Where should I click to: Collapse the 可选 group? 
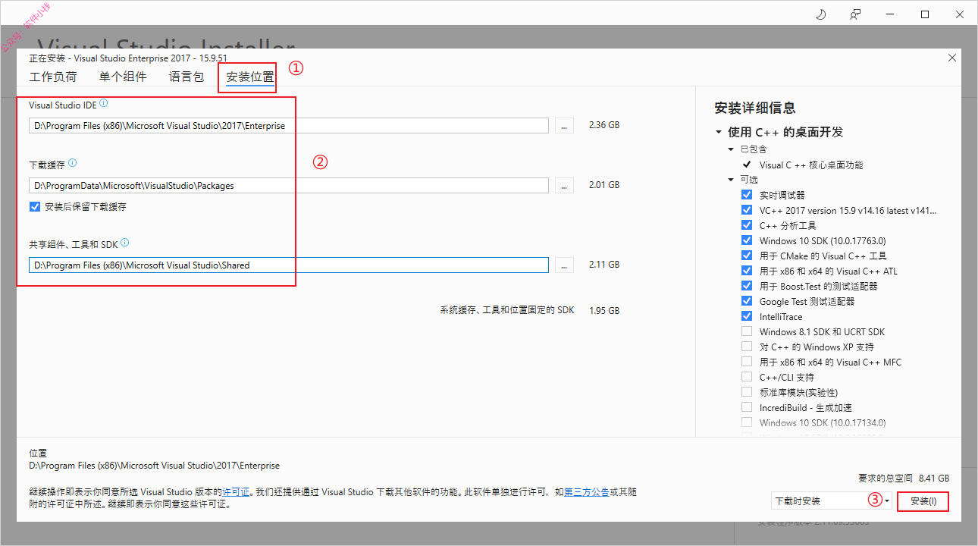coord(732,180)
